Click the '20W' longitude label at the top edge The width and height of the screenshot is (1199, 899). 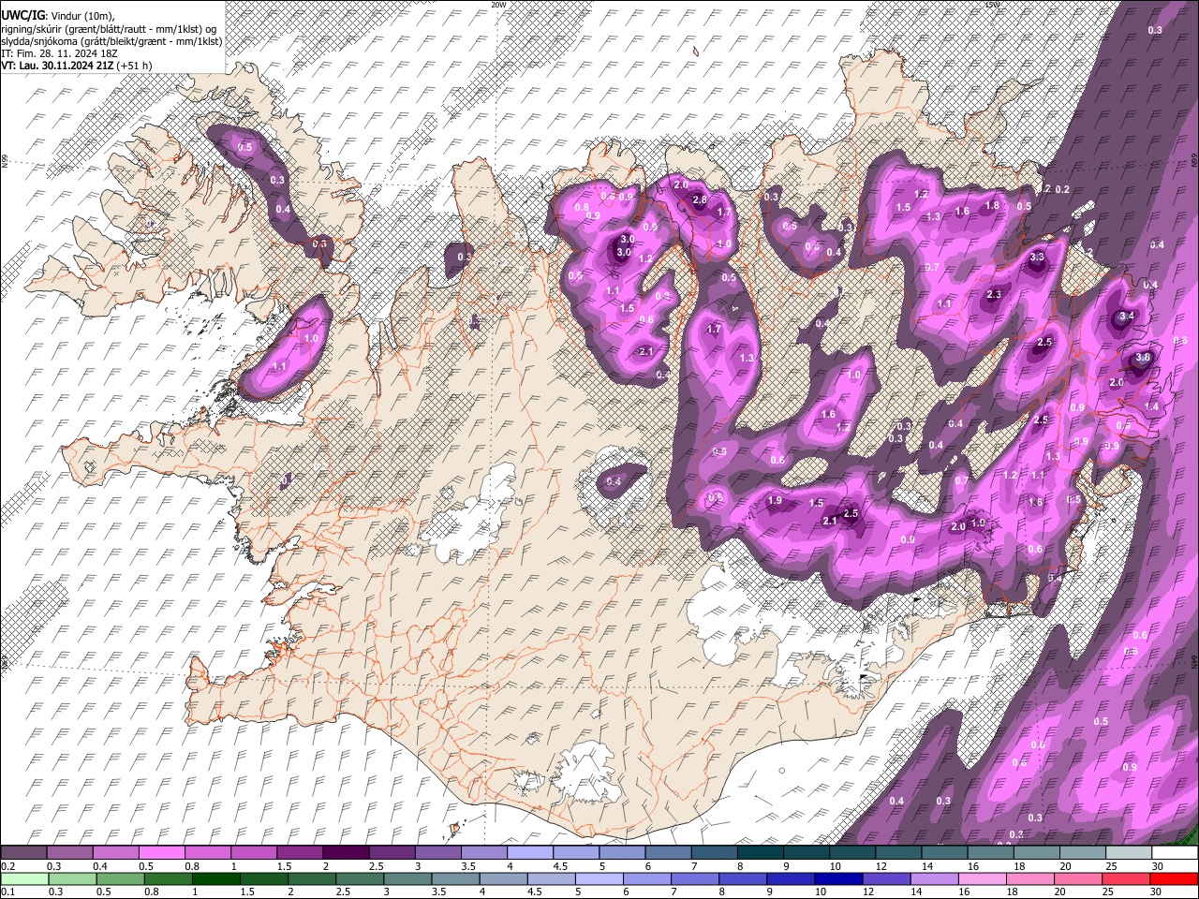(x=498, y=5)
